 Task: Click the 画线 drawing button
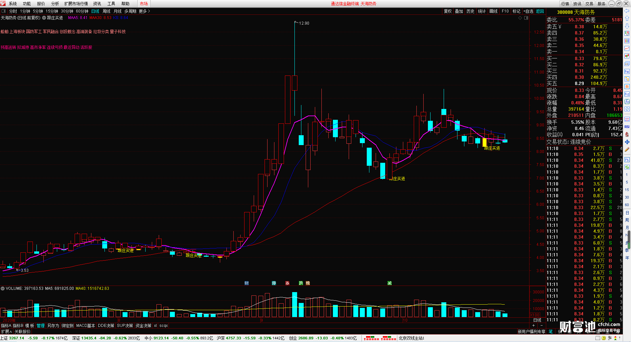click(x=494, y=11)
